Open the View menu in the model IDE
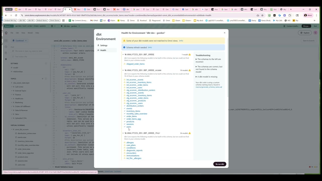The image size is (322, 181). [x=23, y=33]
